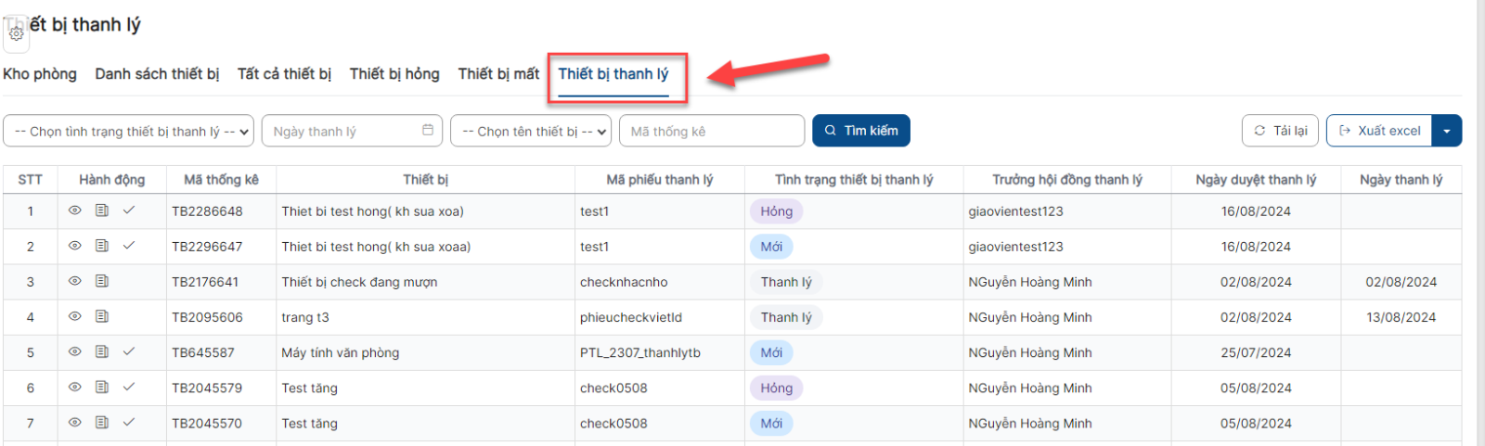The image size is (1485, 446).
Task: Click the checkmark icon for row 1
Action: 129,210
